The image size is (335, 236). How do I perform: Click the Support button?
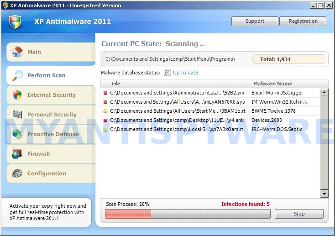click(255, 21)
